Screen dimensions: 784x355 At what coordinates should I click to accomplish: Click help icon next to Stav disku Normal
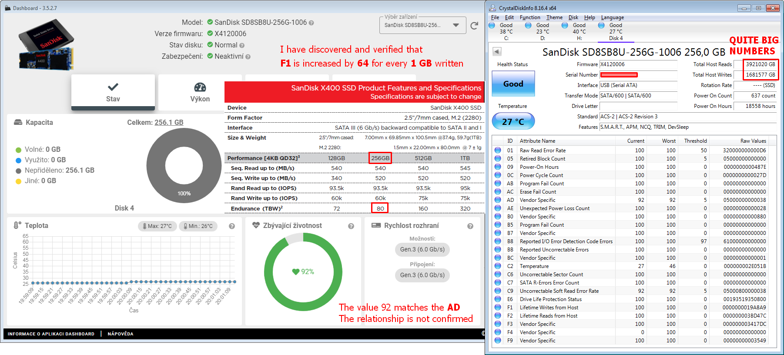(242, 45)
